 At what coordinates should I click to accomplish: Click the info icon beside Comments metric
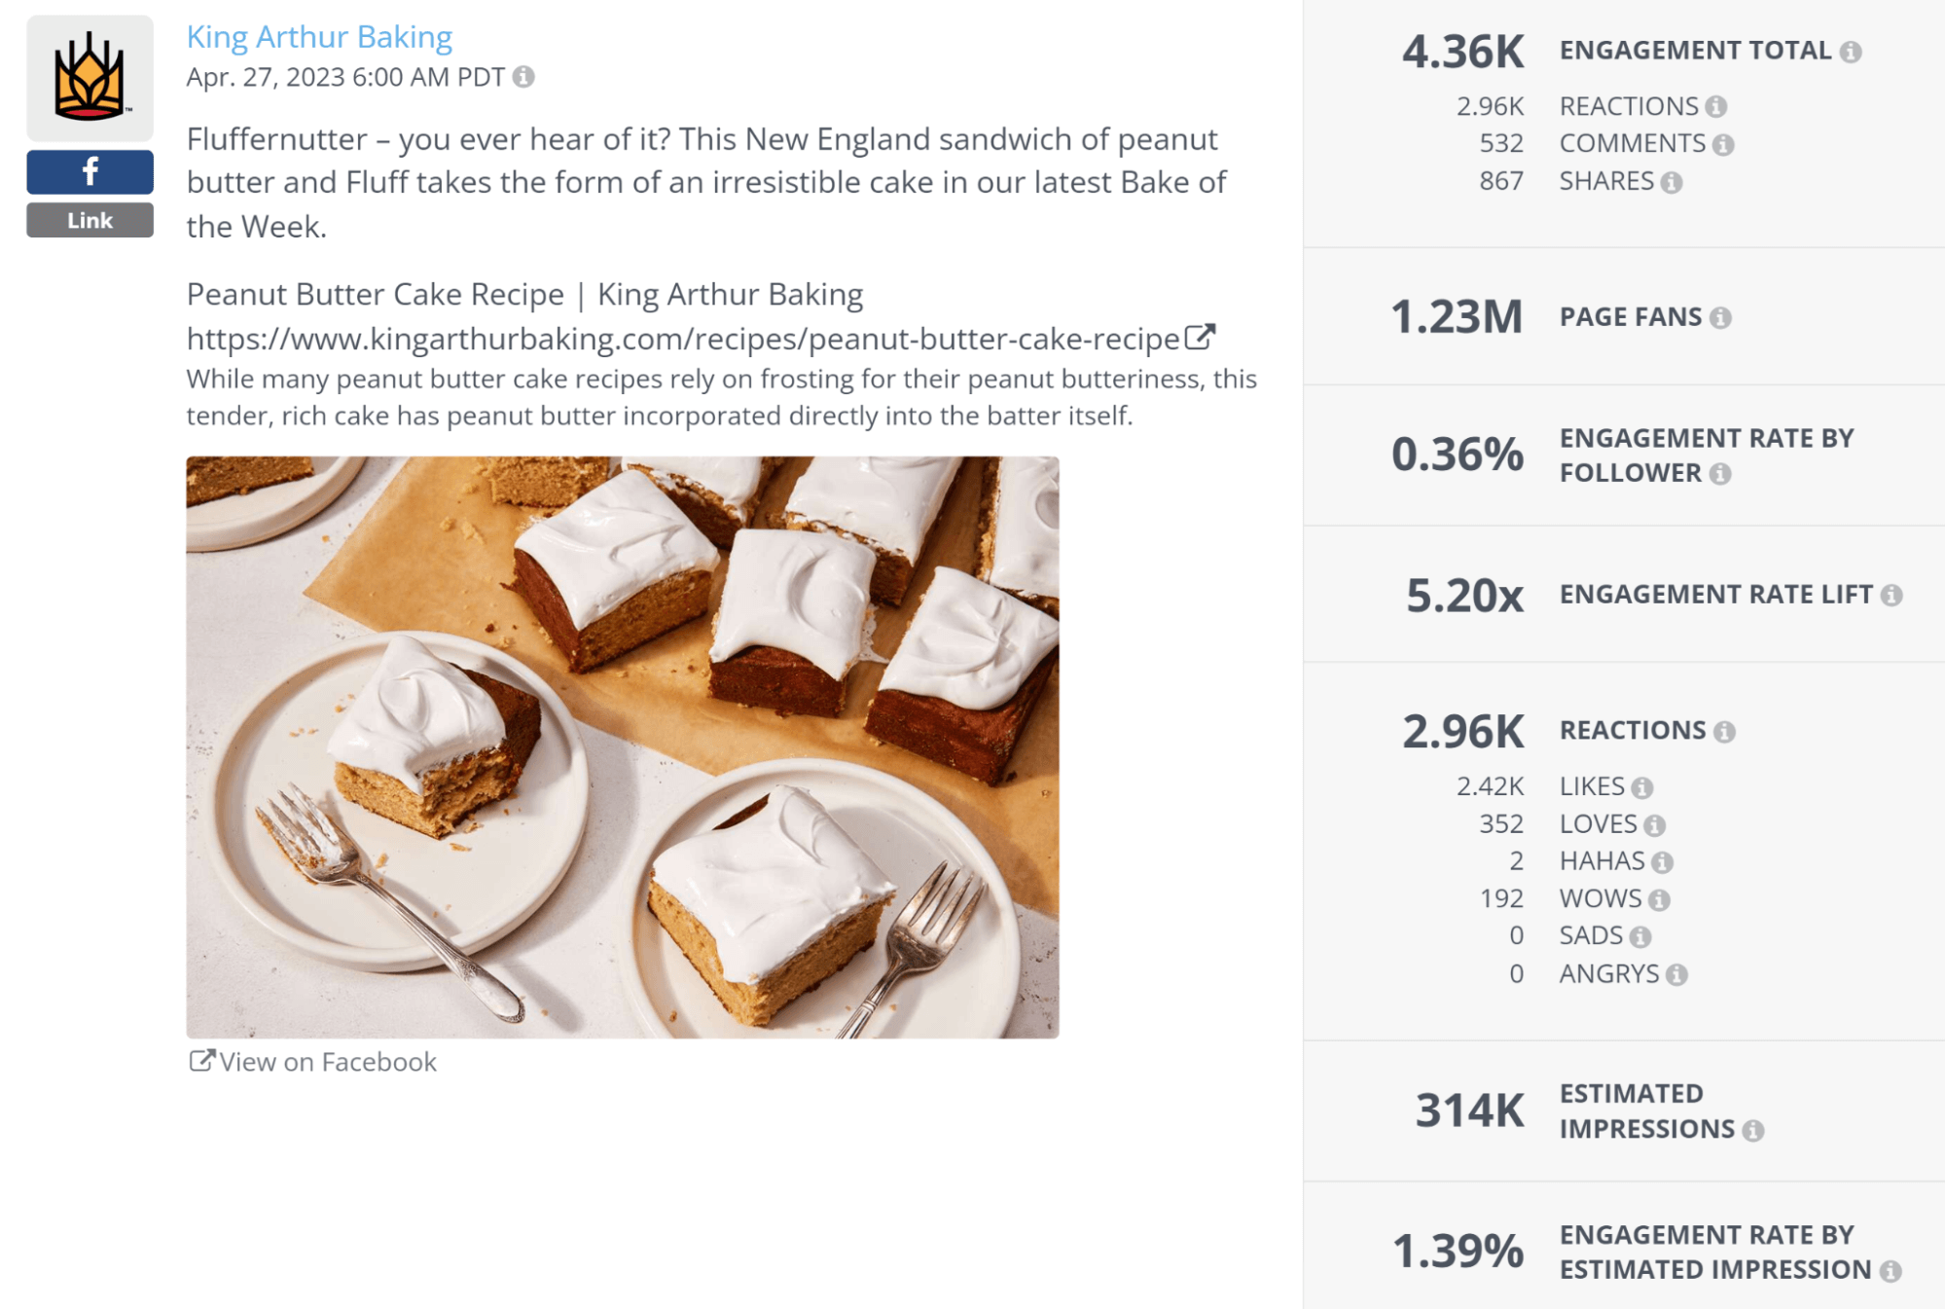pos(1725,143)
